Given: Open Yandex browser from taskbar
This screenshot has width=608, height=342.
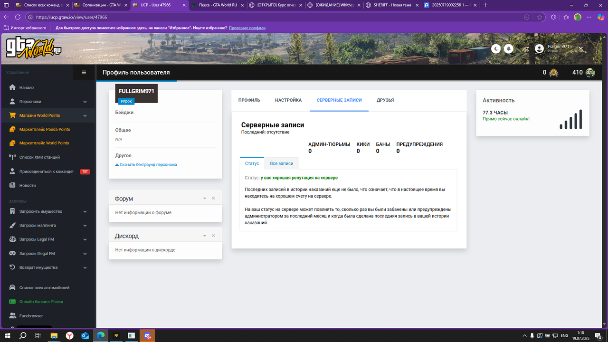Looking at the screenshot, I should point(69,335).
